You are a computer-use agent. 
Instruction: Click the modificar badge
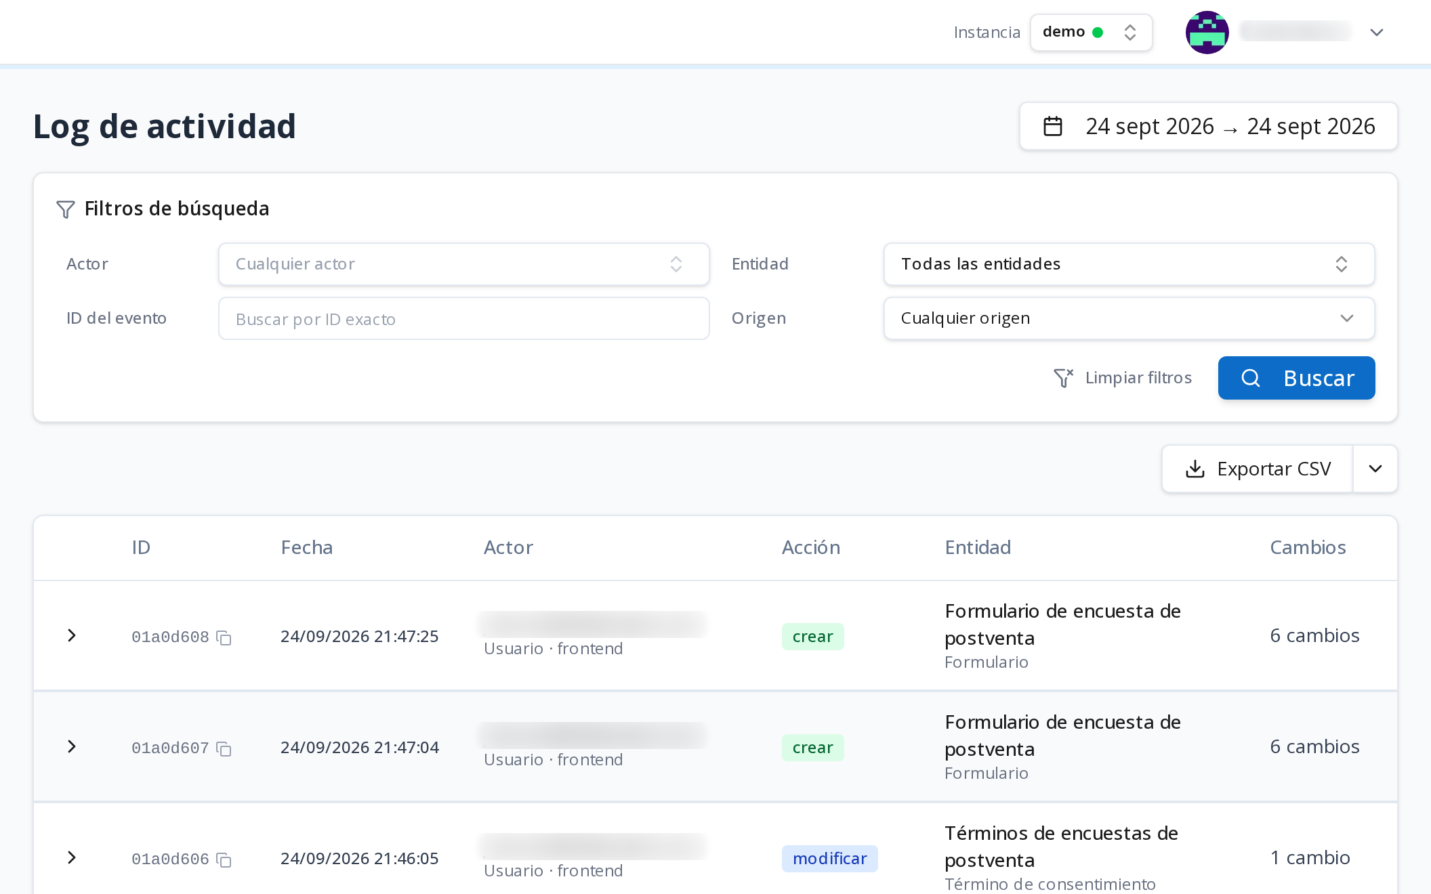click(829, 859)
